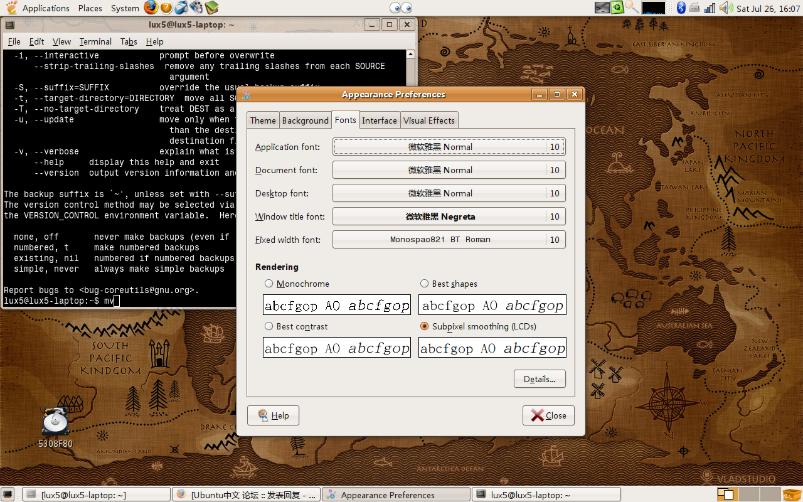This screenshot has width=803, height=502.
Task: Open the 5308F80 drive desktop icon
Action: tap(55, 427)
